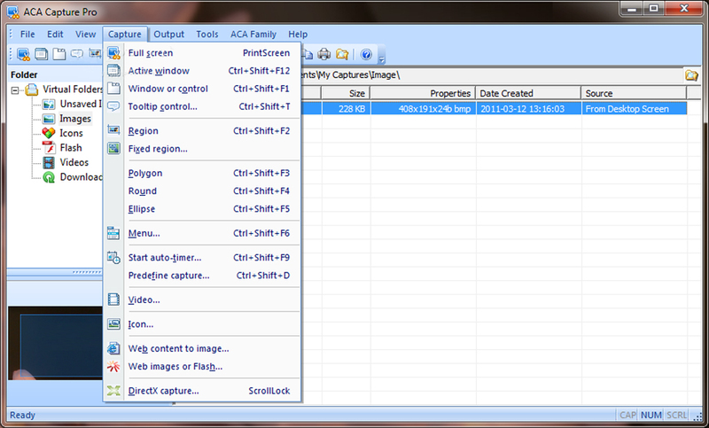
Task: Select Web content to image...
Action: click(202, 348)
